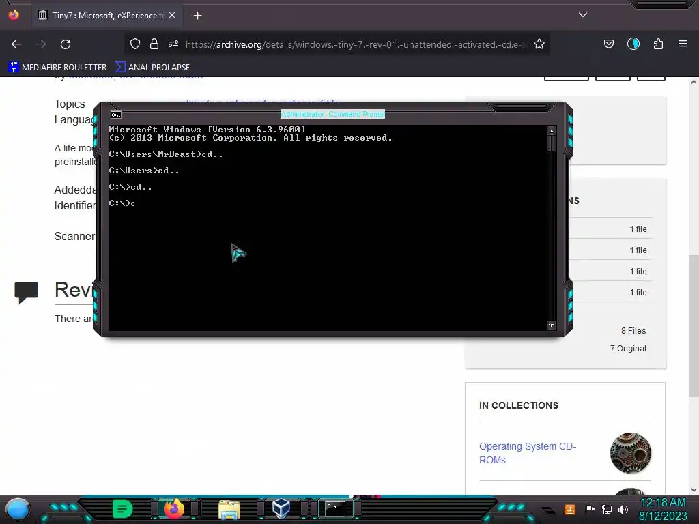The height and width of the screenshot is (524, 699).
Task: Click Command Prompt scrollbar thumb
Action: pyautogui.click(x=551, y=143)
